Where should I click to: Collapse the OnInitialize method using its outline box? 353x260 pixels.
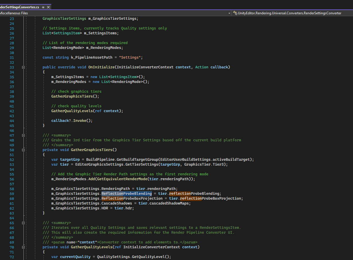(23, 67)
